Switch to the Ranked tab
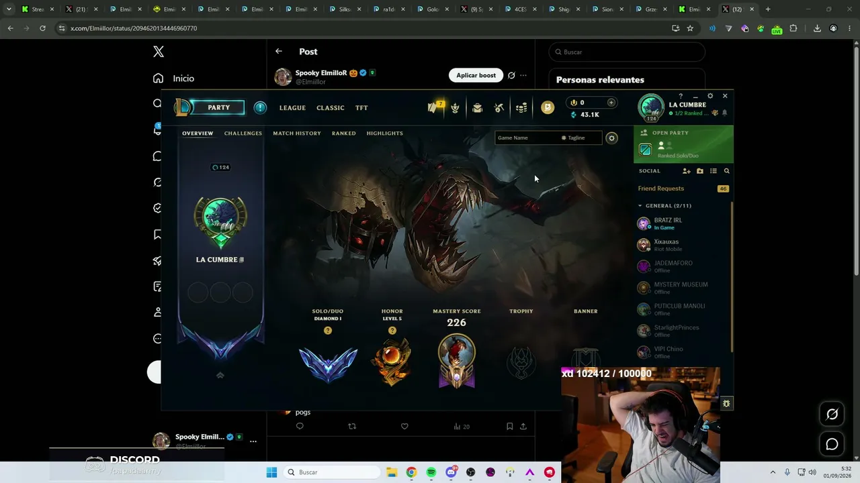Image resolution: width=860 pixels, height=483 pixels. (344, 133)
